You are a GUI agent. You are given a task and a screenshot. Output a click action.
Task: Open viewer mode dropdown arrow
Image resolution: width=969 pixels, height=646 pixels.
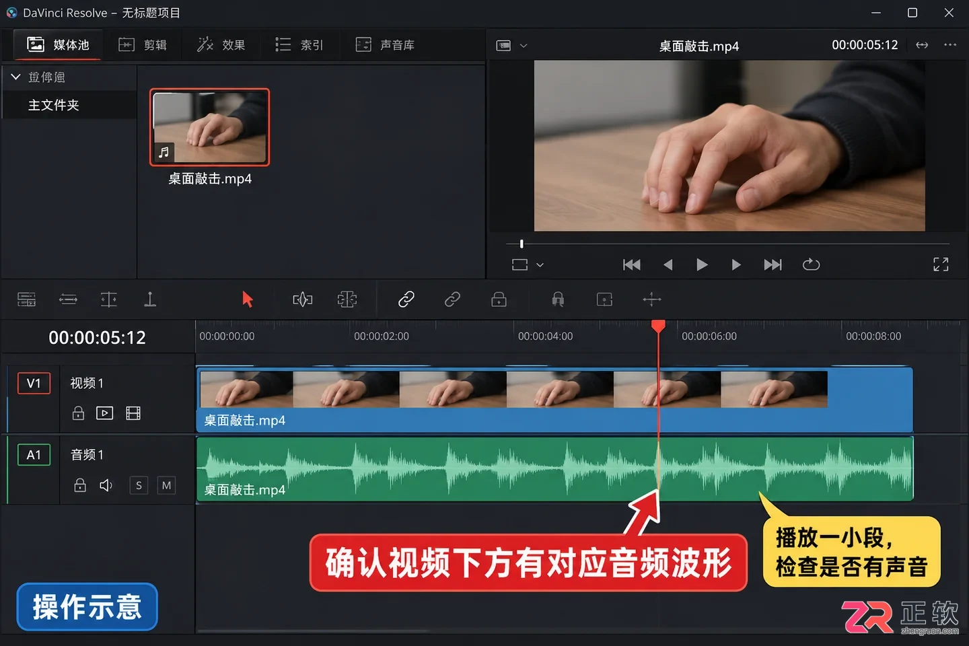pyautogui.click(x=524, y=46)
